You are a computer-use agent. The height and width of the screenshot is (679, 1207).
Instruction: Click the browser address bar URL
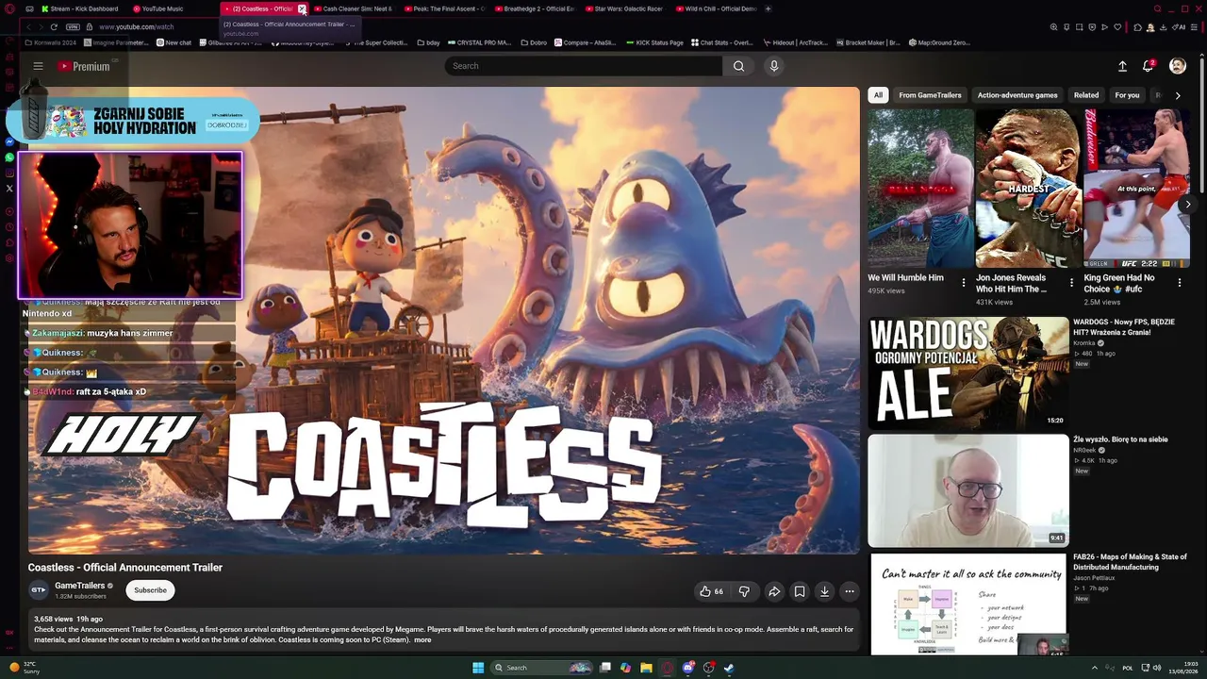[x=136, y=26]
